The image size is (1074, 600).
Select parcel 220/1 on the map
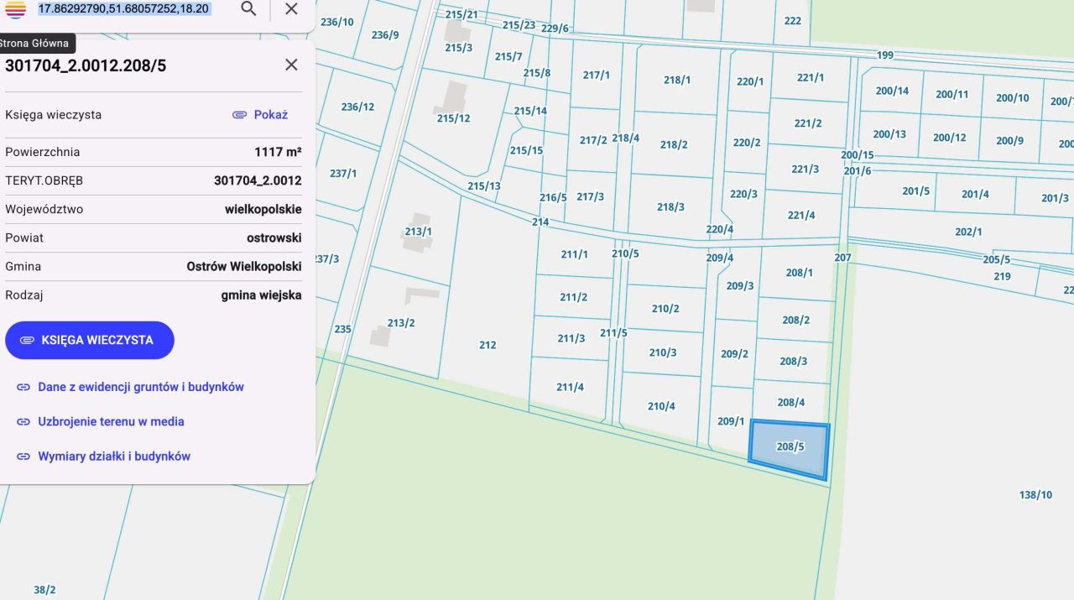(x=750, y=81)
